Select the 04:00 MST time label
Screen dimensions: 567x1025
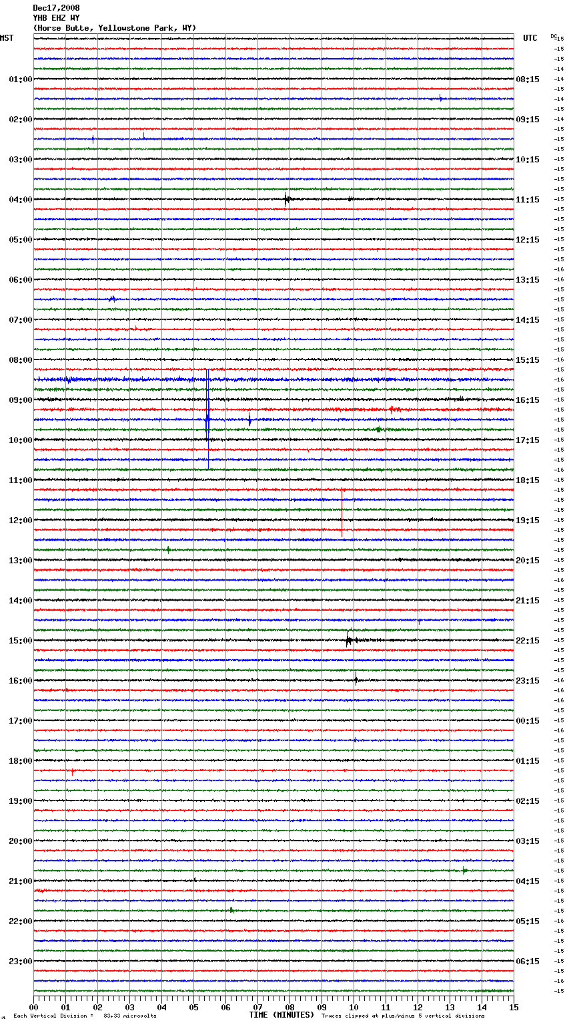[21, 200]
